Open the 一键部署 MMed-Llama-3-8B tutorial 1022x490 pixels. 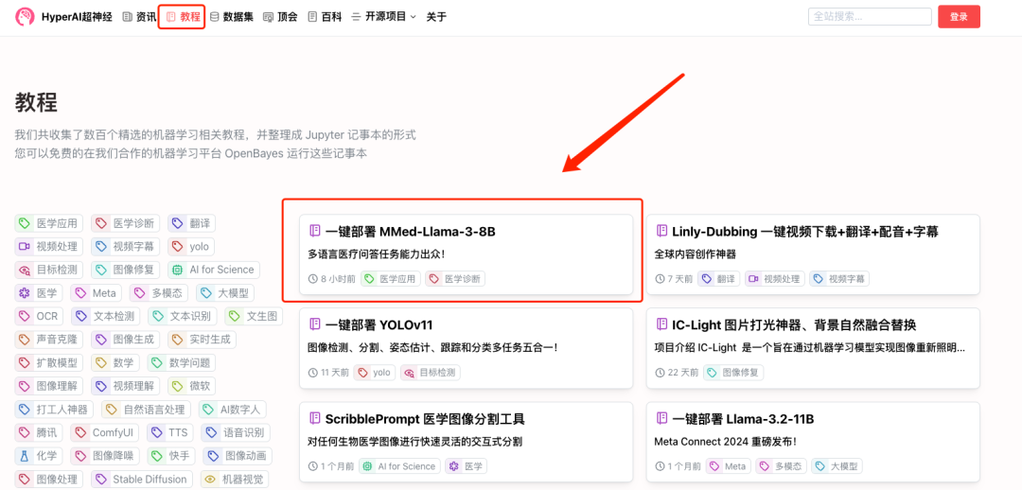411,232
